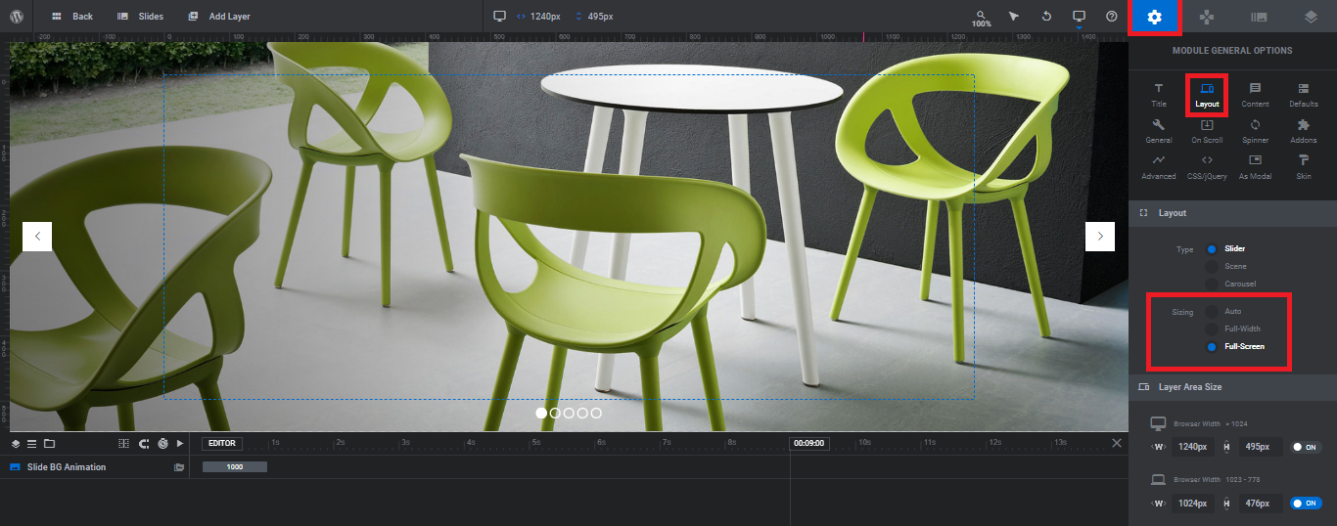Open the On Scroll options section

[1207, 131]
